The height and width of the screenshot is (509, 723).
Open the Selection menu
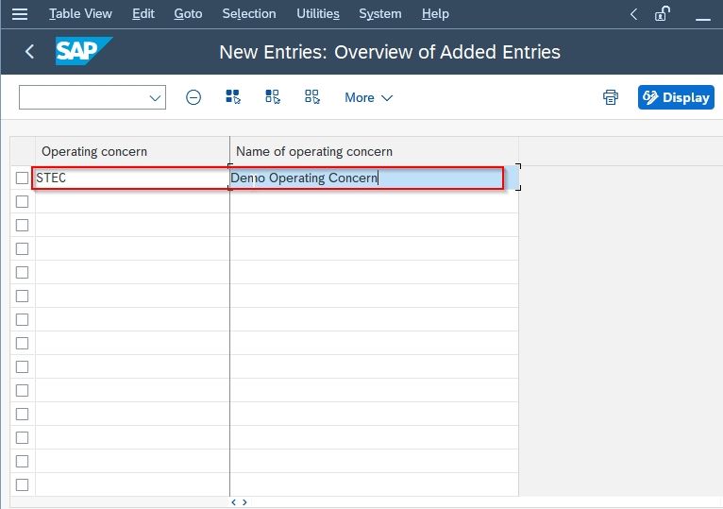click(x=249, y=14)
